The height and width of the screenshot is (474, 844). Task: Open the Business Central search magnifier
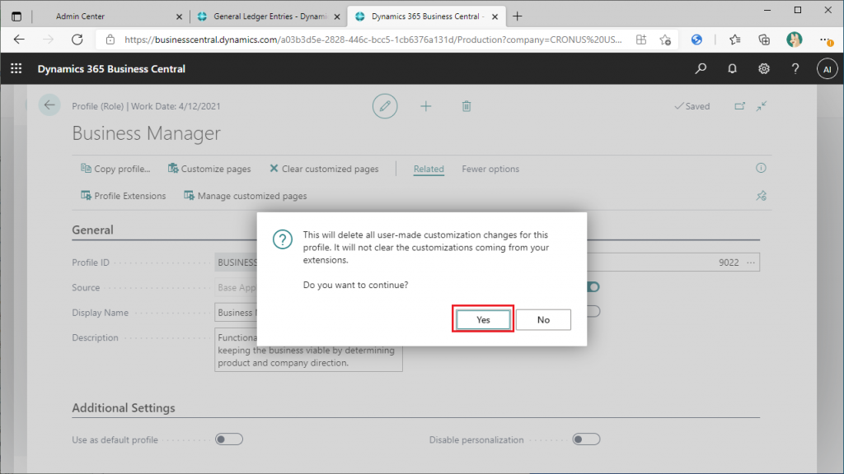(701, 69)
